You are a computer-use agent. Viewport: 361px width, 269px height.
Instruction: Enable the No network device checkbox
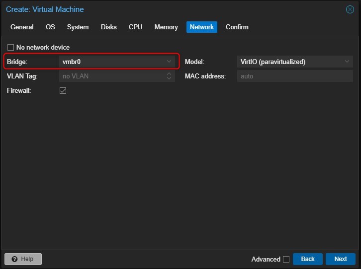coord(11,48)
